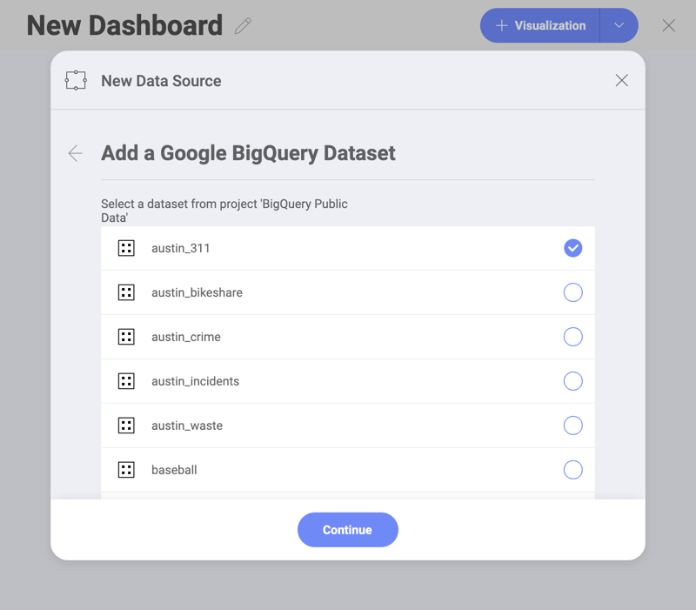Choose the austin_incidents radio button
This screenshot has height=610, width=696.
point(572,381)
